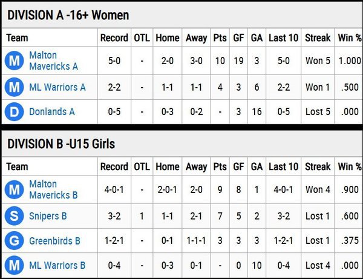
Task: Open the ML Warriors A team link
Action: [57, 87]
